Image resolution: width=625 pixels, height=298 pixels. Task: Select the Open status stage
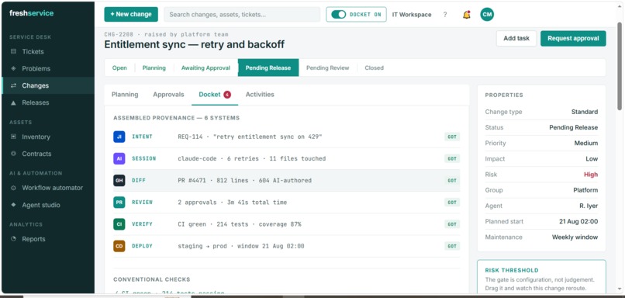pos(119,68)
